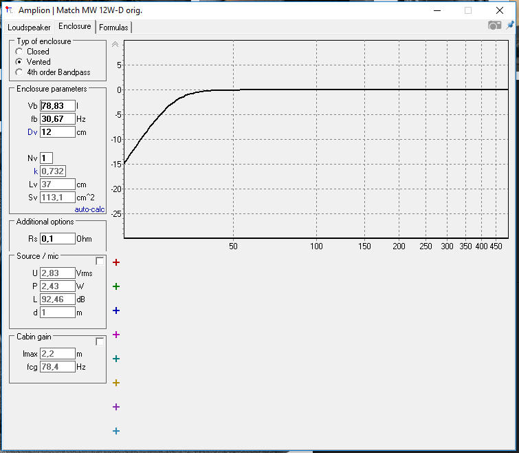Click the red plus curve marker
Image resolution: width=519 pixels, height=453 pixels.
116,262
